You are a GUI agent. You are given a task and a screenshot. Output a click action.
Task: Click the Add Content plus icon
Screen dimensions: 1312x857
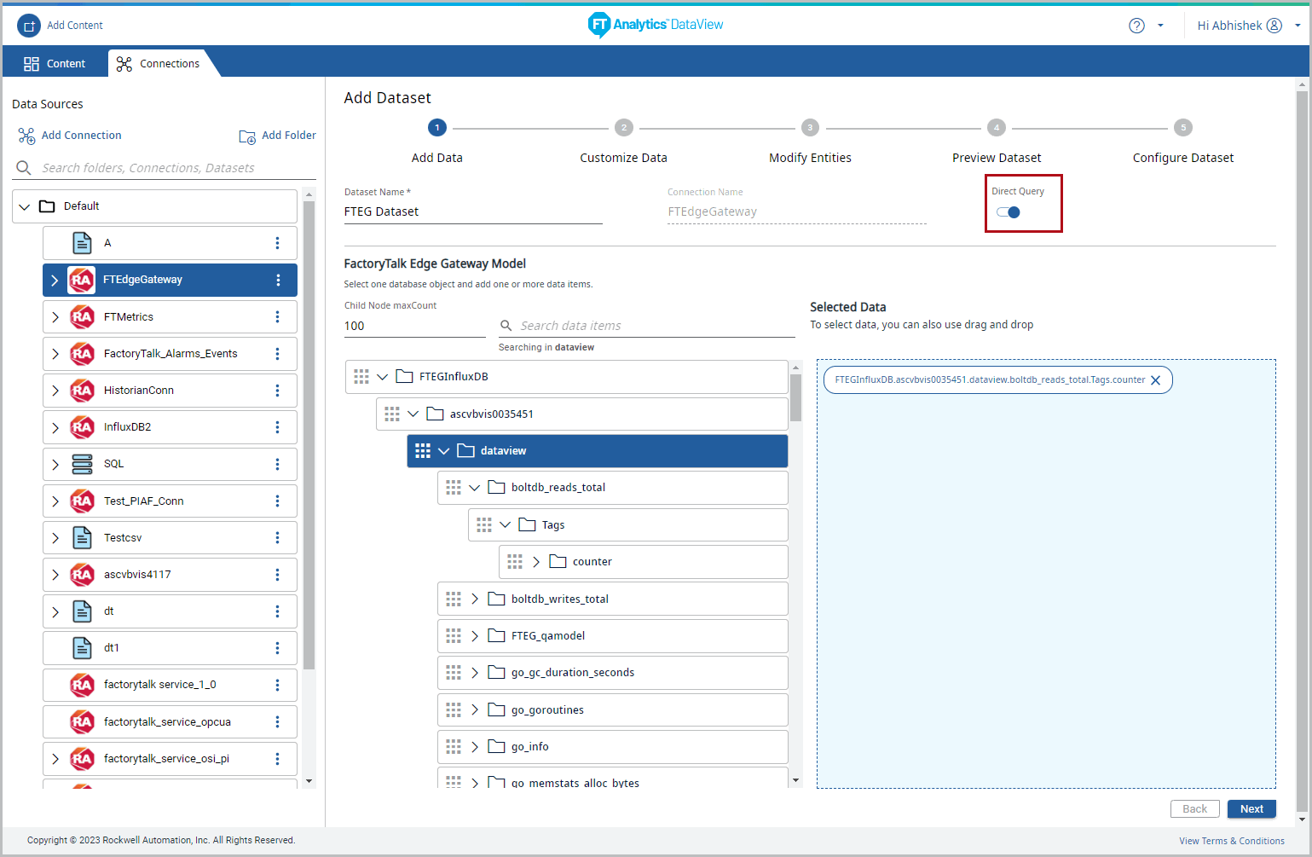coord(29,26)
